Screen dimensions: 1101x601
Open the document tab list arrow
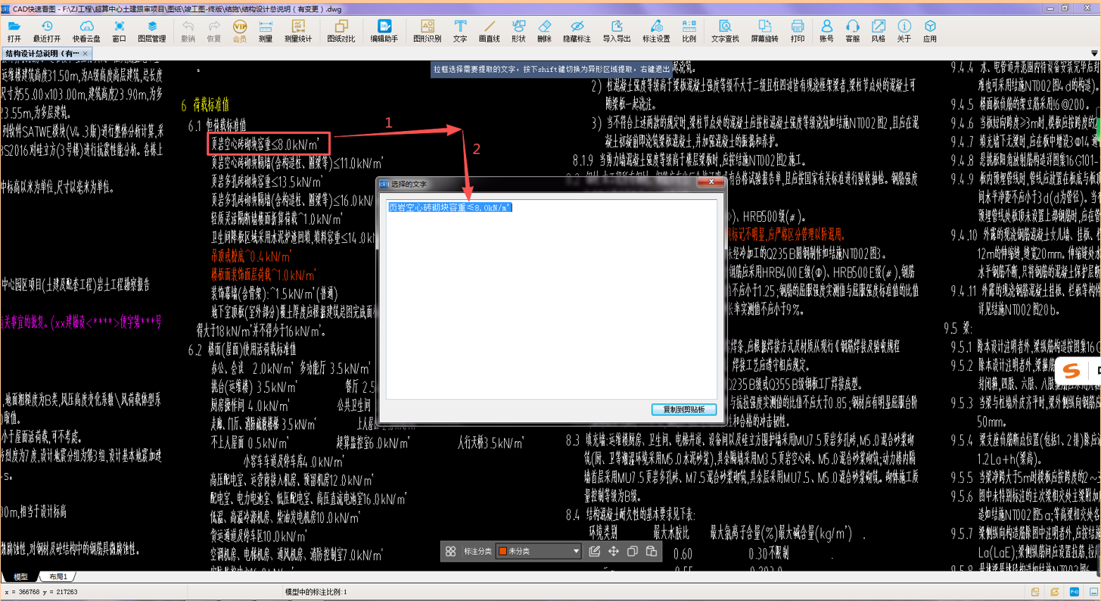tap(1093, 54)
